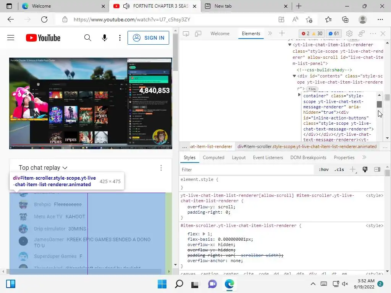
Task: Select div#item-scroller breadcrumb
Action: click(307, 146)
